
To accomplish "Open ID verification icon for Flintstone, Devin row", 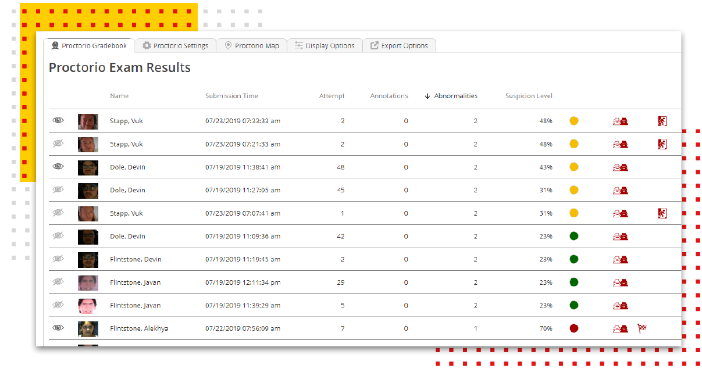I will [620, 259].
